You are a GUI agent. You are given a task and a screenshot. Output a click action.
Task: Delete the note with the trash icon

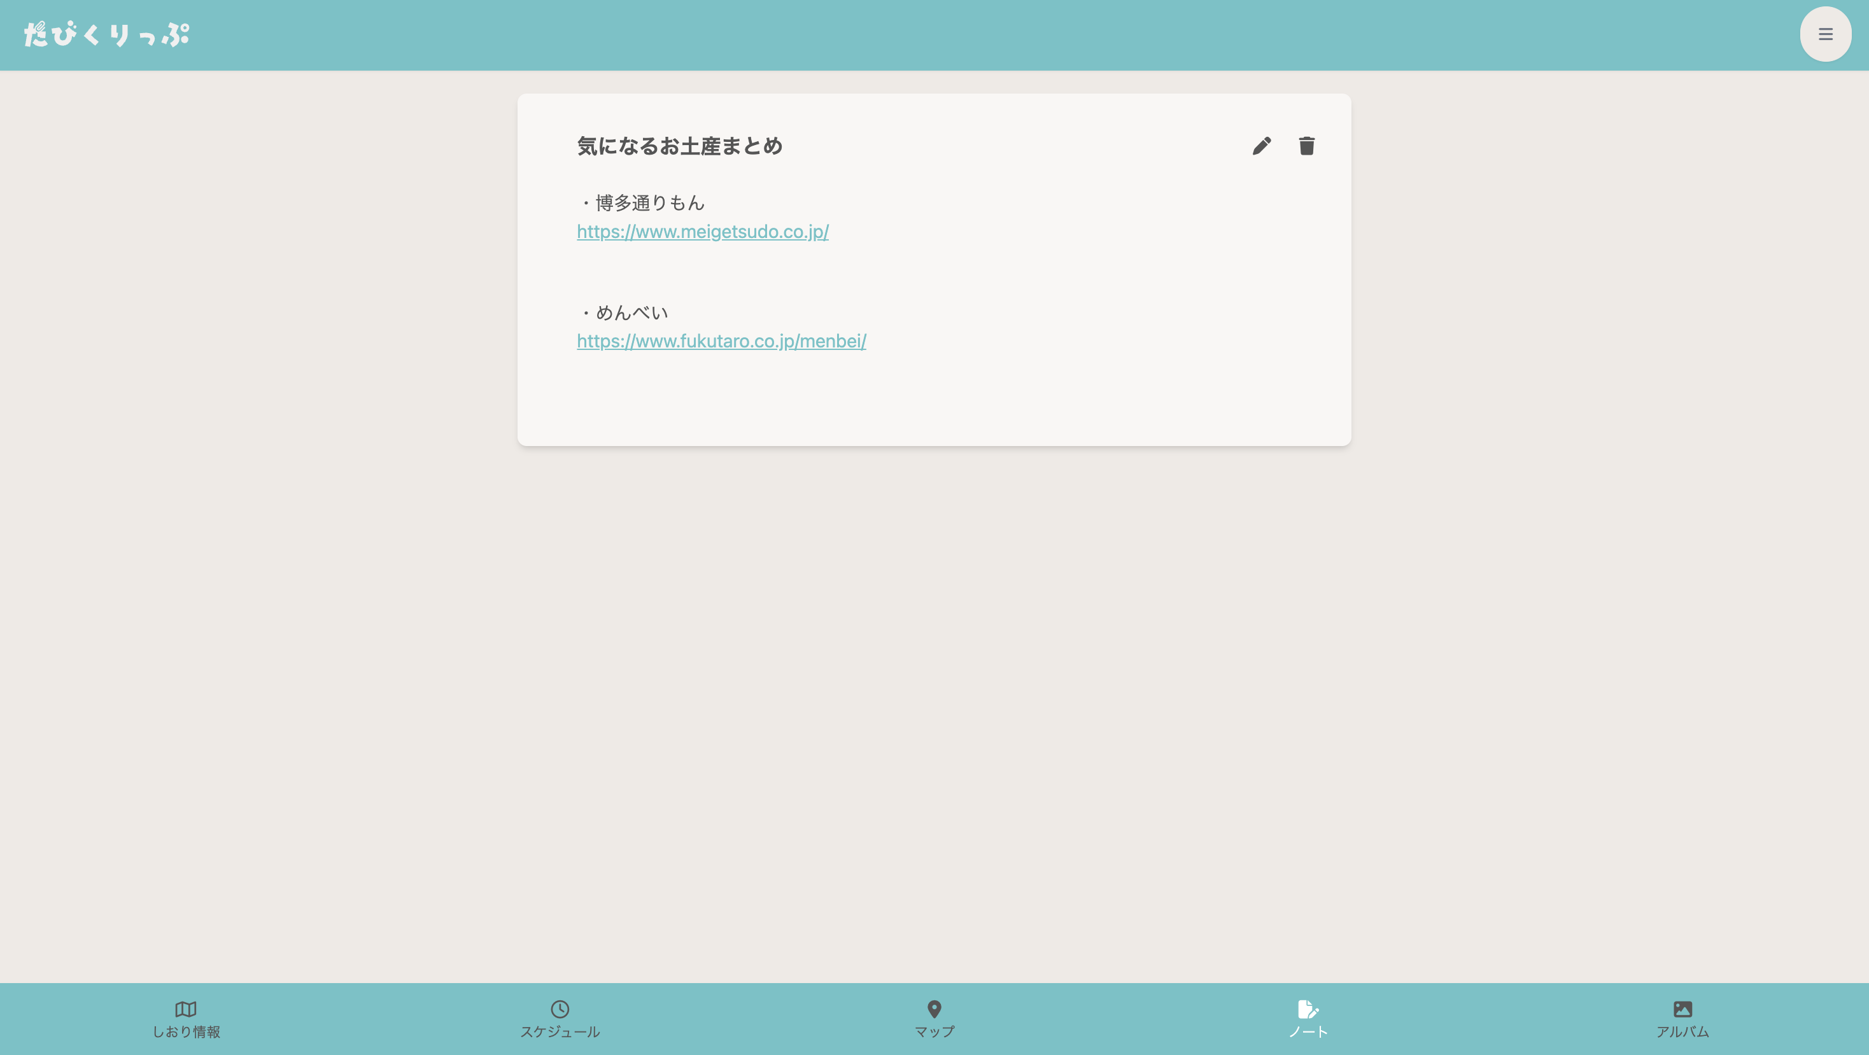point(1306,146)
